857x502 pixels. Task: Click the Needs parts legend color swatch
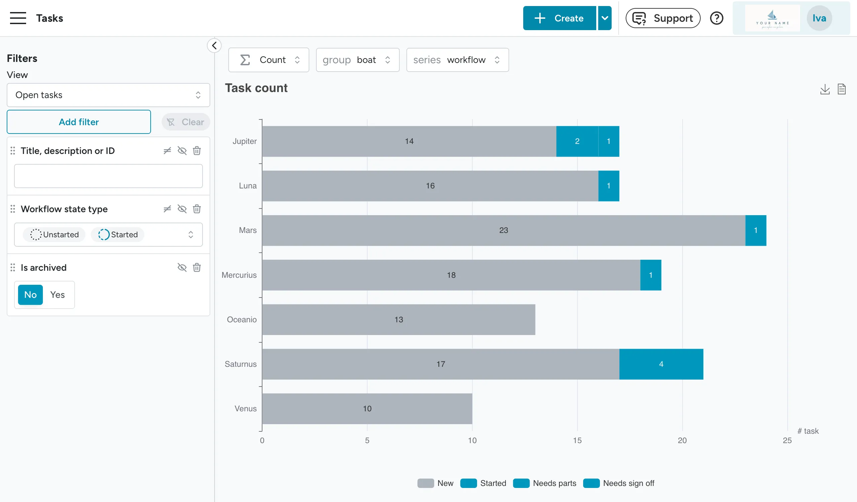(521, 483)
